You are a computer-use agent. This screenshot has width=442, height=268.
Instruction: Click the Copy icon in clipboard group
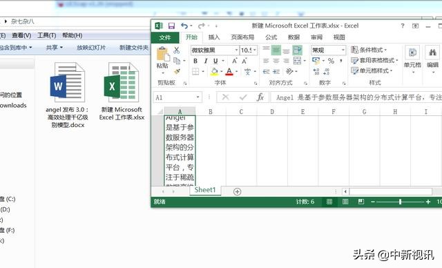point(177,61)
